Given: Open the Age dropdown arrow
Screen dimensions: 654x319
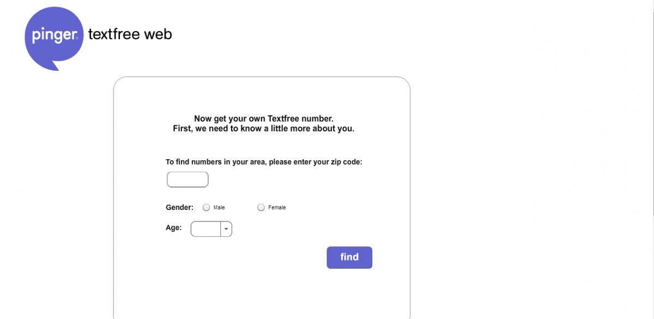Looking at the screenshot, I should click(226, 229).
